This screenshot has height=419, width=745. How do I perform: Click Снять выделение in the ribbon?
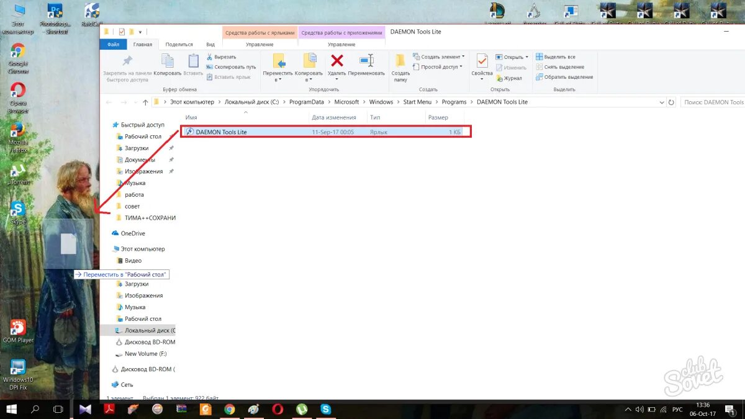pos(559,67)
